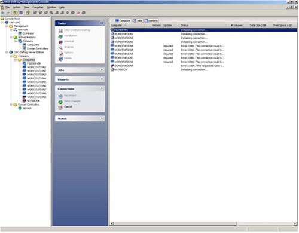Screen dimensions: 299x233
Task: Click the Options task icon
Action: pyautogui.click(x=60, y=53)
